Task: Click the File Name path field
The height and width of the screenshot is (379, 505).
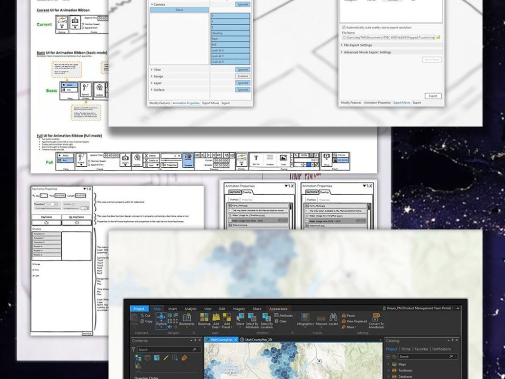Action: [x=388, y=37]
